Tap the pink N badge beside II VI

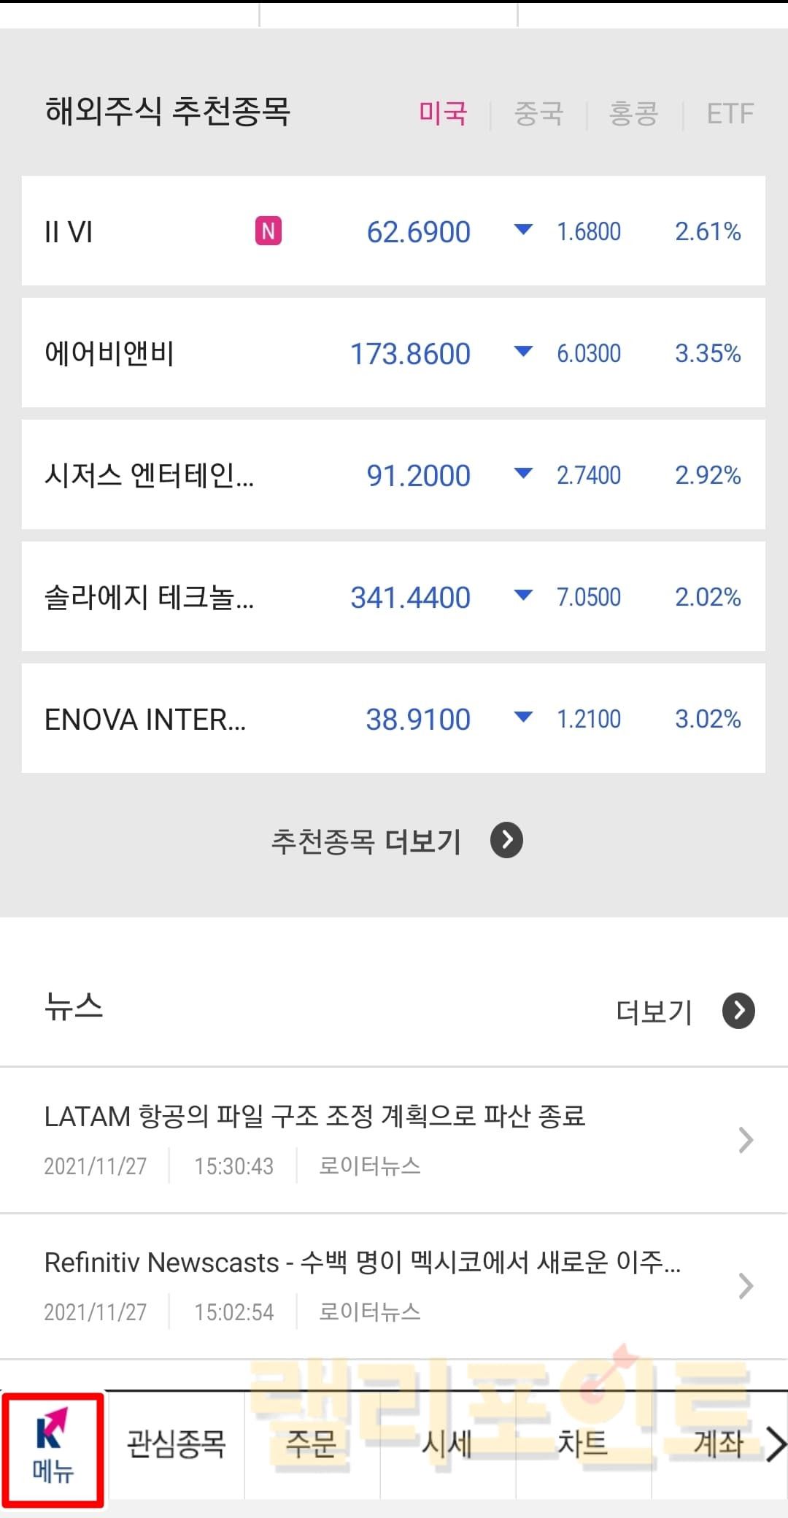269,231
